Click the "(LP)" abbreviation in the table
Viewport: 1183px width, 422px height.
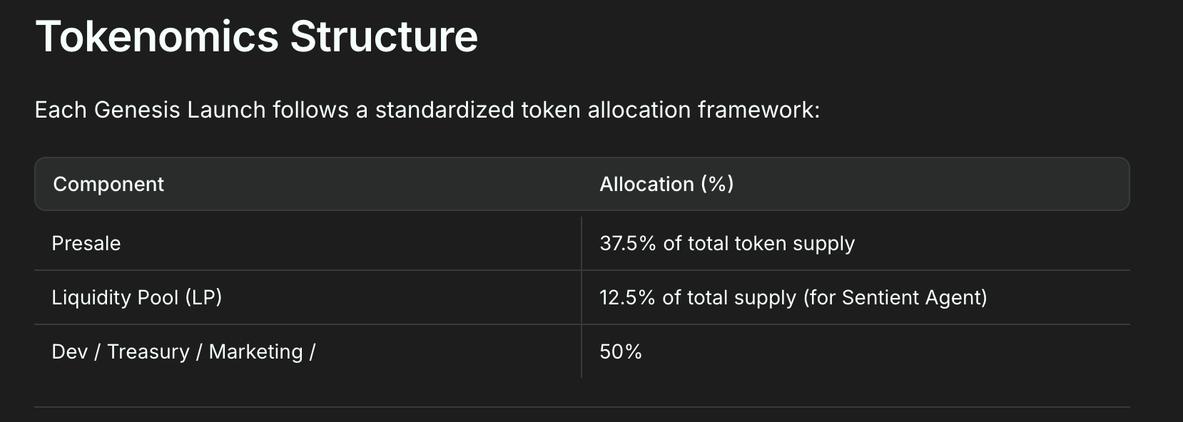point(203,297)
